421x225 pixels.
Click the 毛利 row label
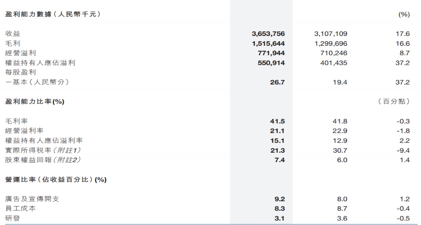pyautogui.click(x=13, y=43)
